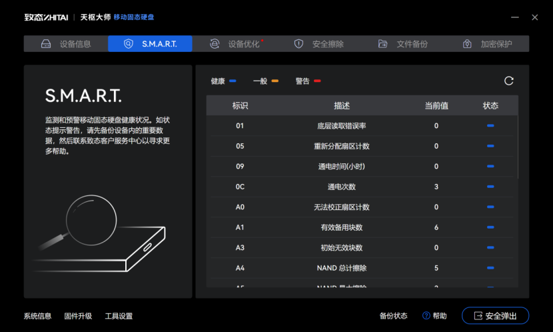Click the 加密保护 lock icon
The image size is (553, 332).
[467, 44]
